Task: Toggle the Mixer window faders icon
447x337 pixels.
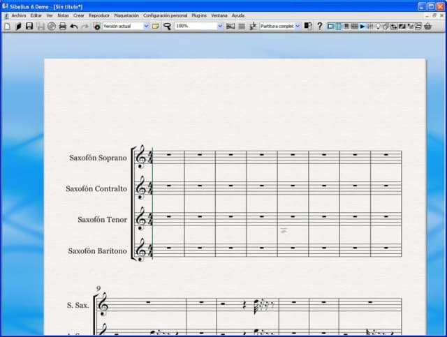Action: [370, 27]
